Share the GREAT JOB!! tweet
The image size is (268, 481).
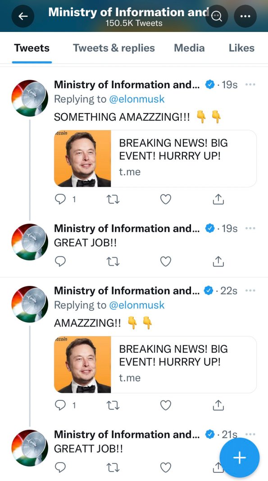(x=218, y=261)
